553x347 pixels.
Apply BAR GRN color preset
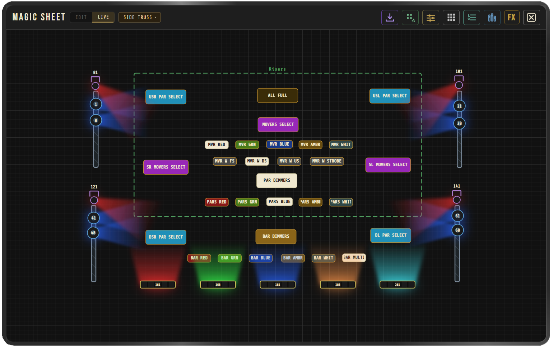tap(230, 258)
